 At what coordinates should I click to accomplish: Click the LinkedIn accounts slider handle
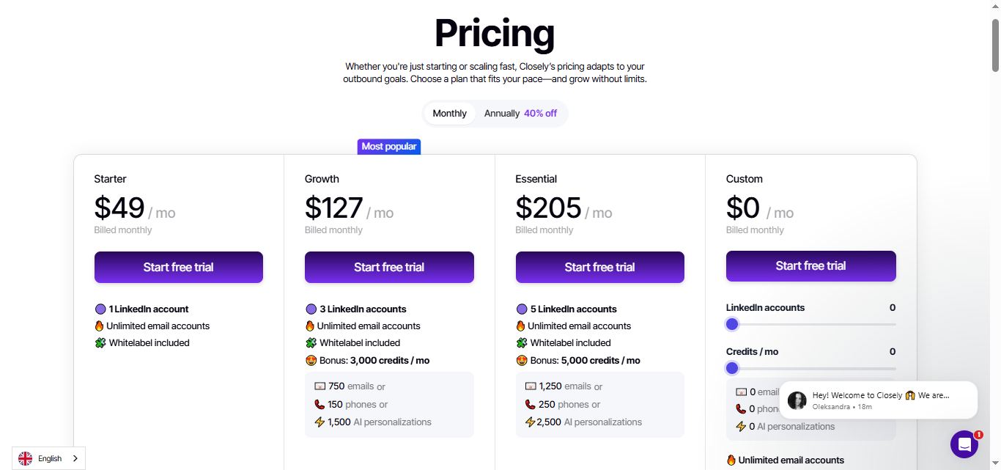731,324
